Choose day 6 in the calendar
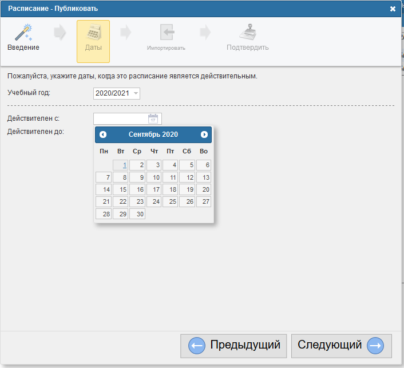The width and height of the screenshot is (404, 368). click(x=204, y=165)
